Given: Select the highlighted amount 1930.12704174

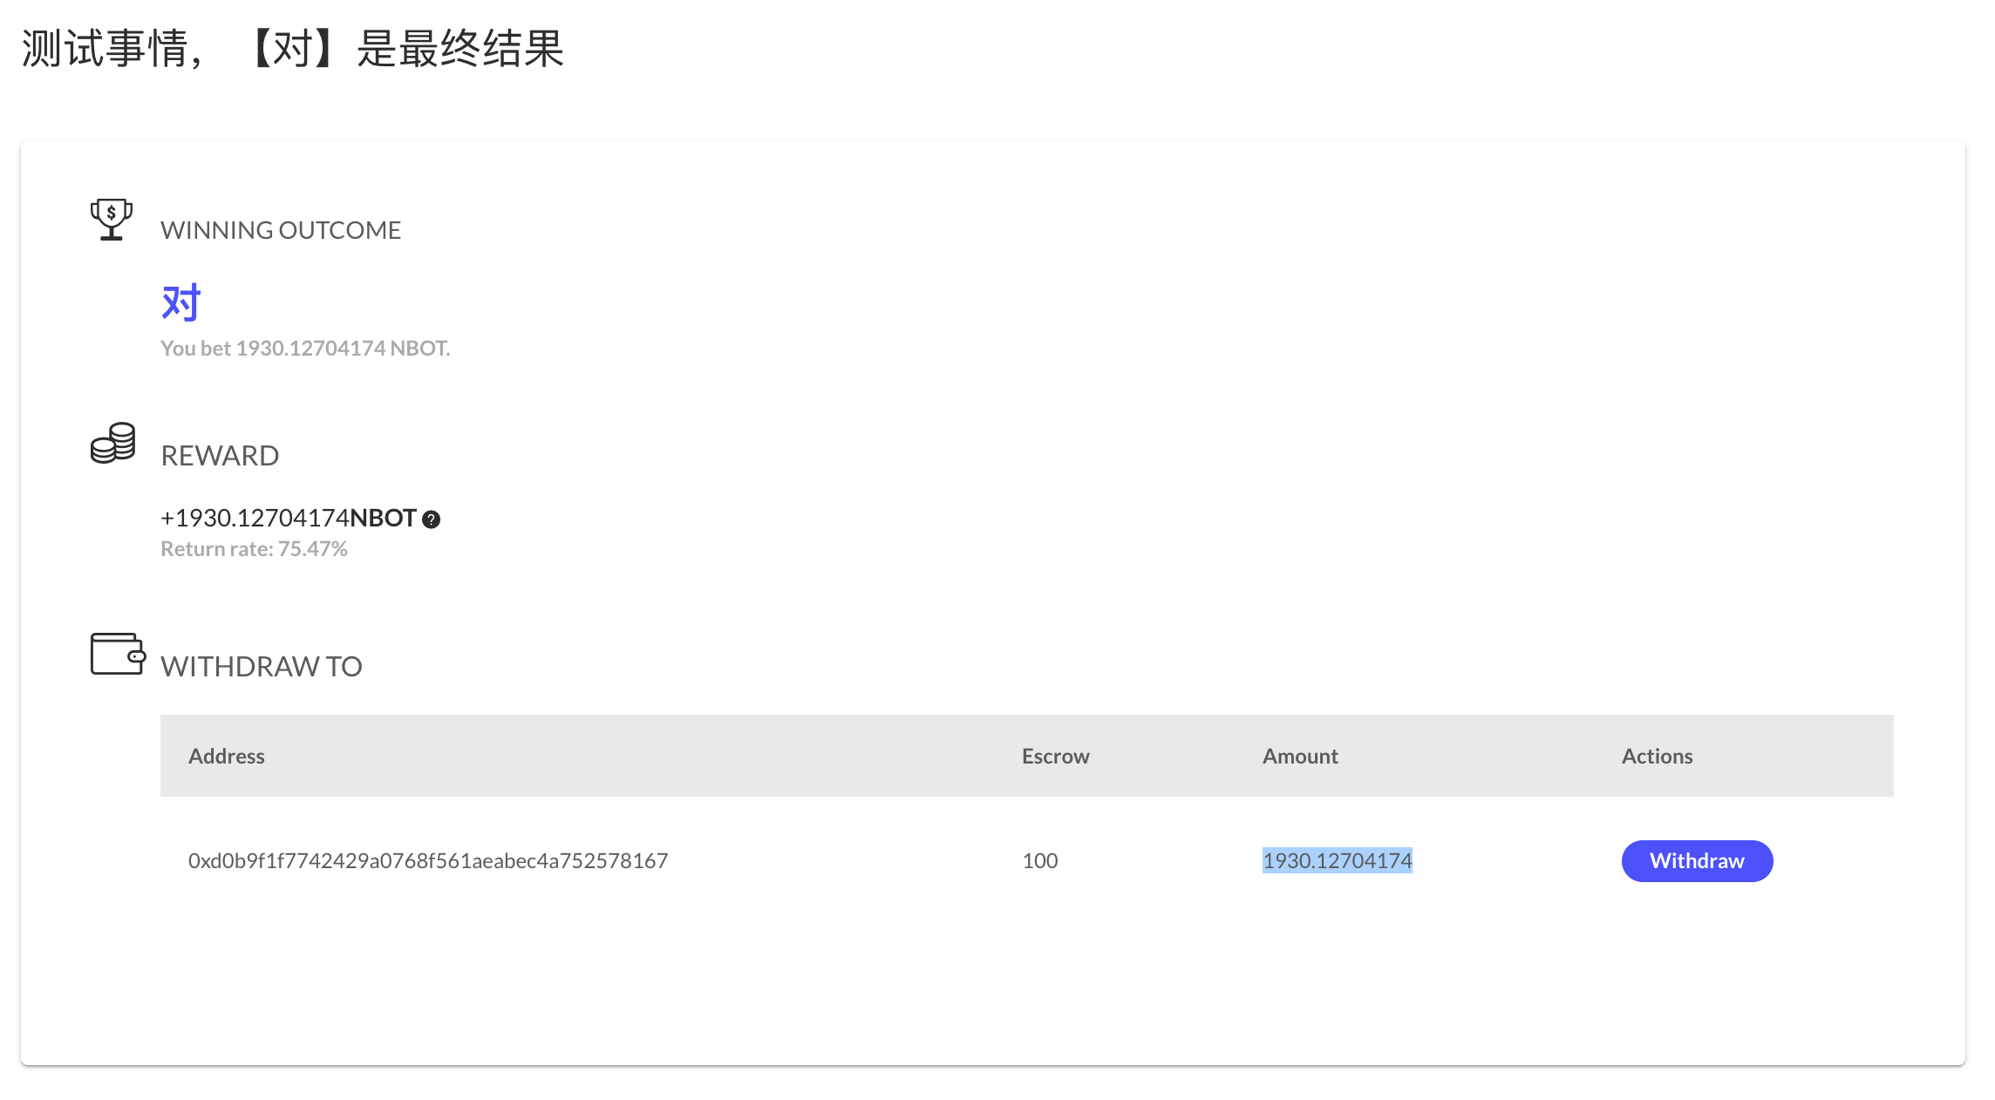Looking at the screenshot, I should tap(1338, 860).
